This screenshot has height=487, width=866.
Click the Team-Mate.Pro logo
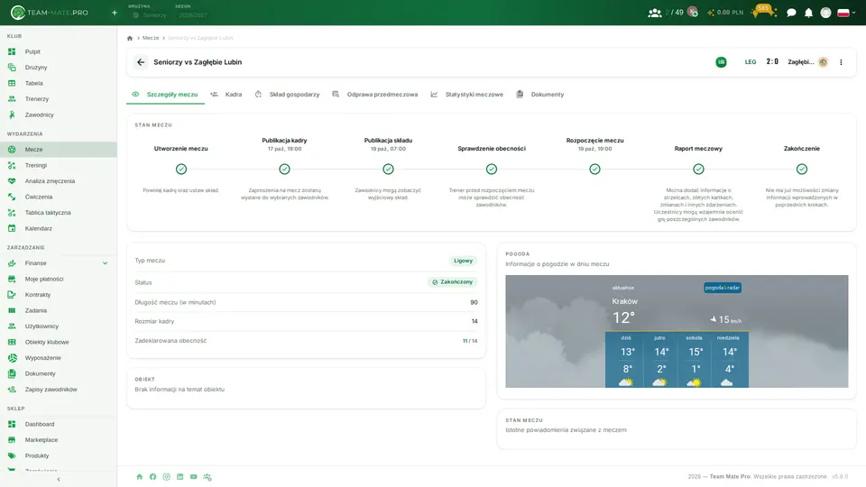50,12
